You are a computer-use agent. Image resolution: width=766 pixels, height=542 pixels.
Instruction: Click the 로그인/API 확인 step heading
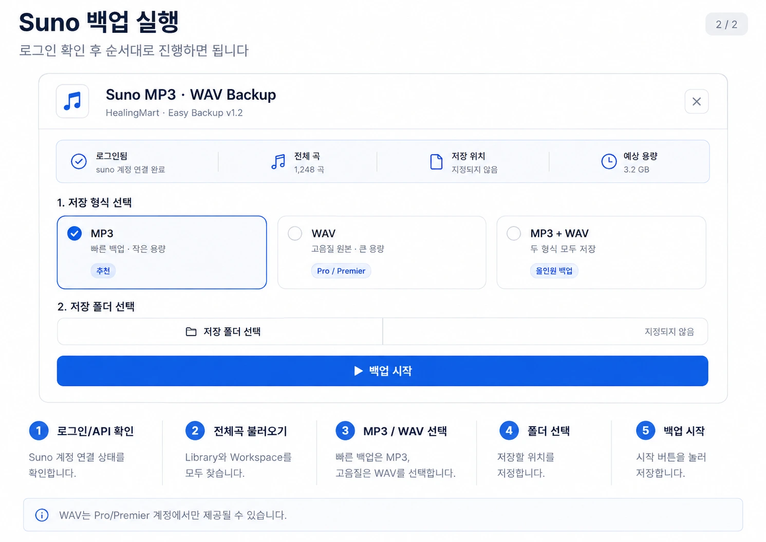(96, 431)
